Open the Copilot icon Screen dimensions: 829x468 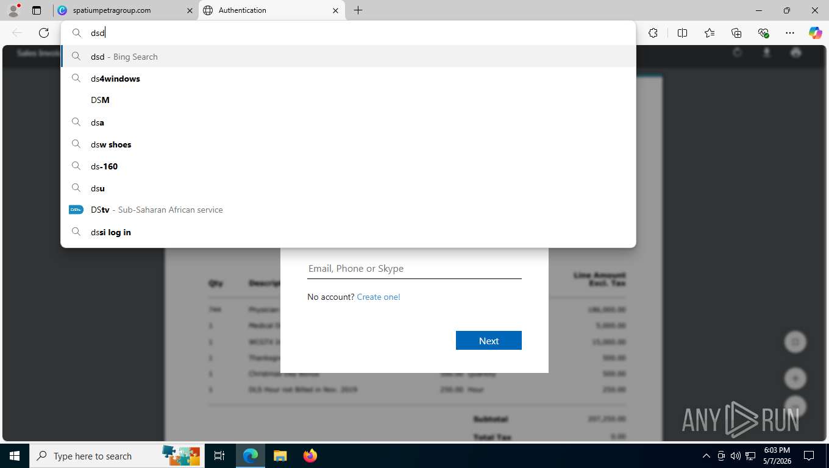tap(815, 33)
